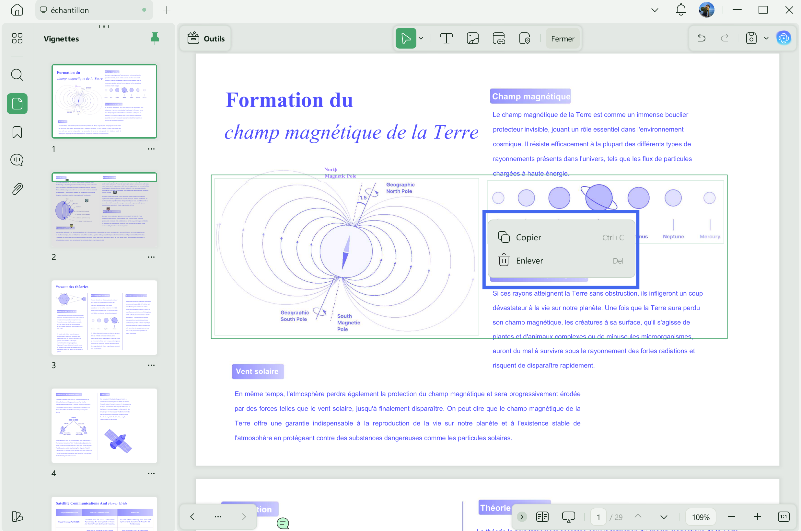This screenshot has width=801, height=531.
Task: Choose the Link insert tool
Action: coord(499,38)
